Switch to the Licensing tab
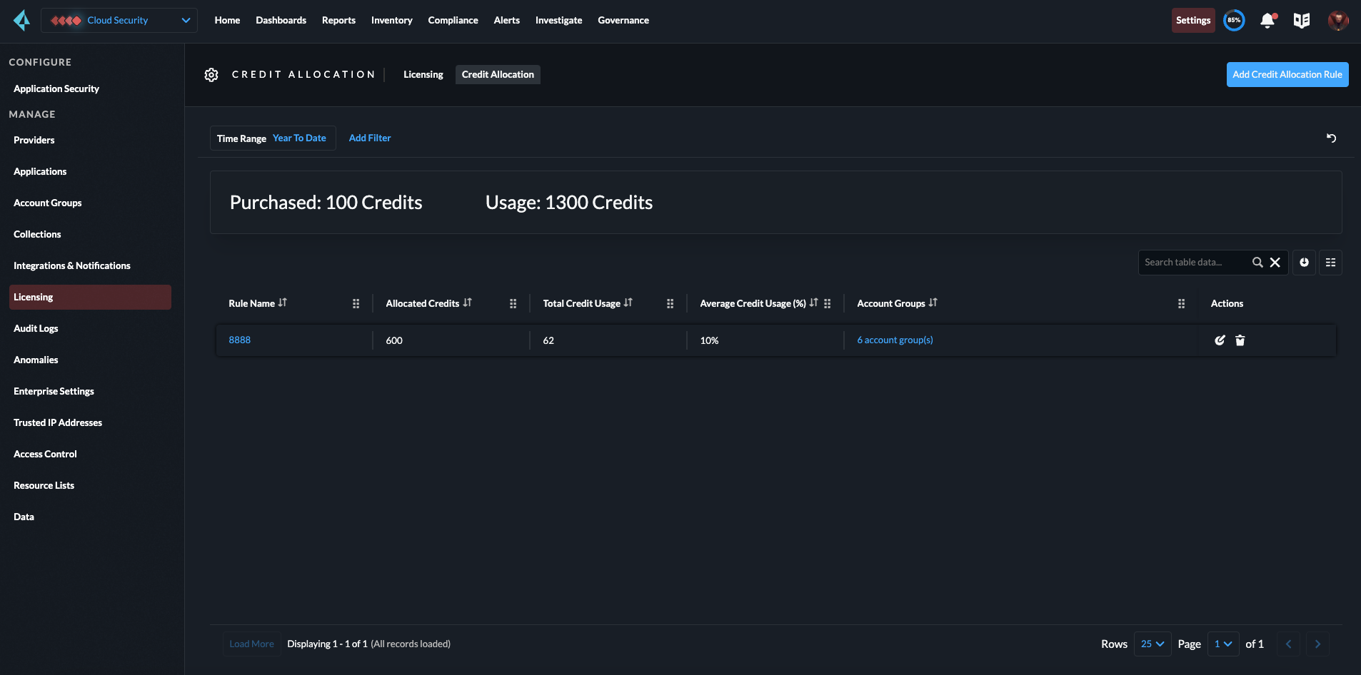Screen dimensions: 1361x675 [423, 74]
